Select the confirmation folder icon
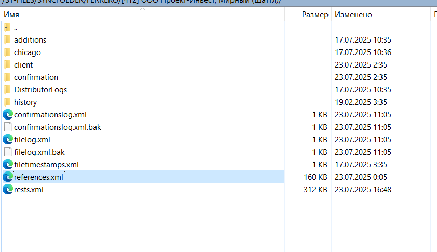Image resolution: width=437 pixels, height=252 pixels. [7, 77]
